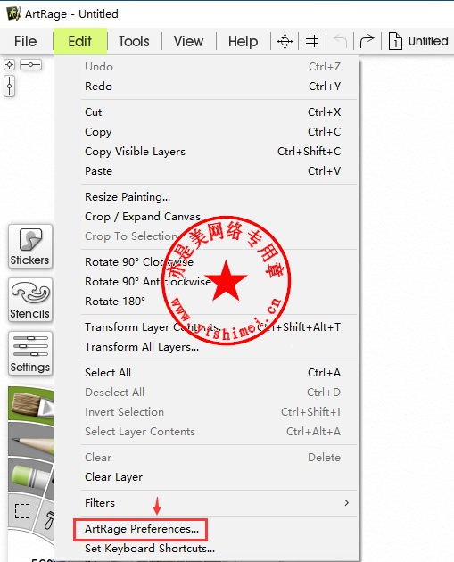Open the Stickers panel
Screen dimensions: 454x562
[30, 246]
